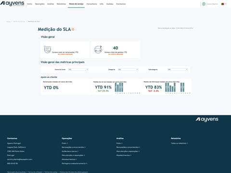Image resolution: width=231 pixels, height=173 pixels.
Task: Click the Ayvens logo in the header
Action: (12, 3)
